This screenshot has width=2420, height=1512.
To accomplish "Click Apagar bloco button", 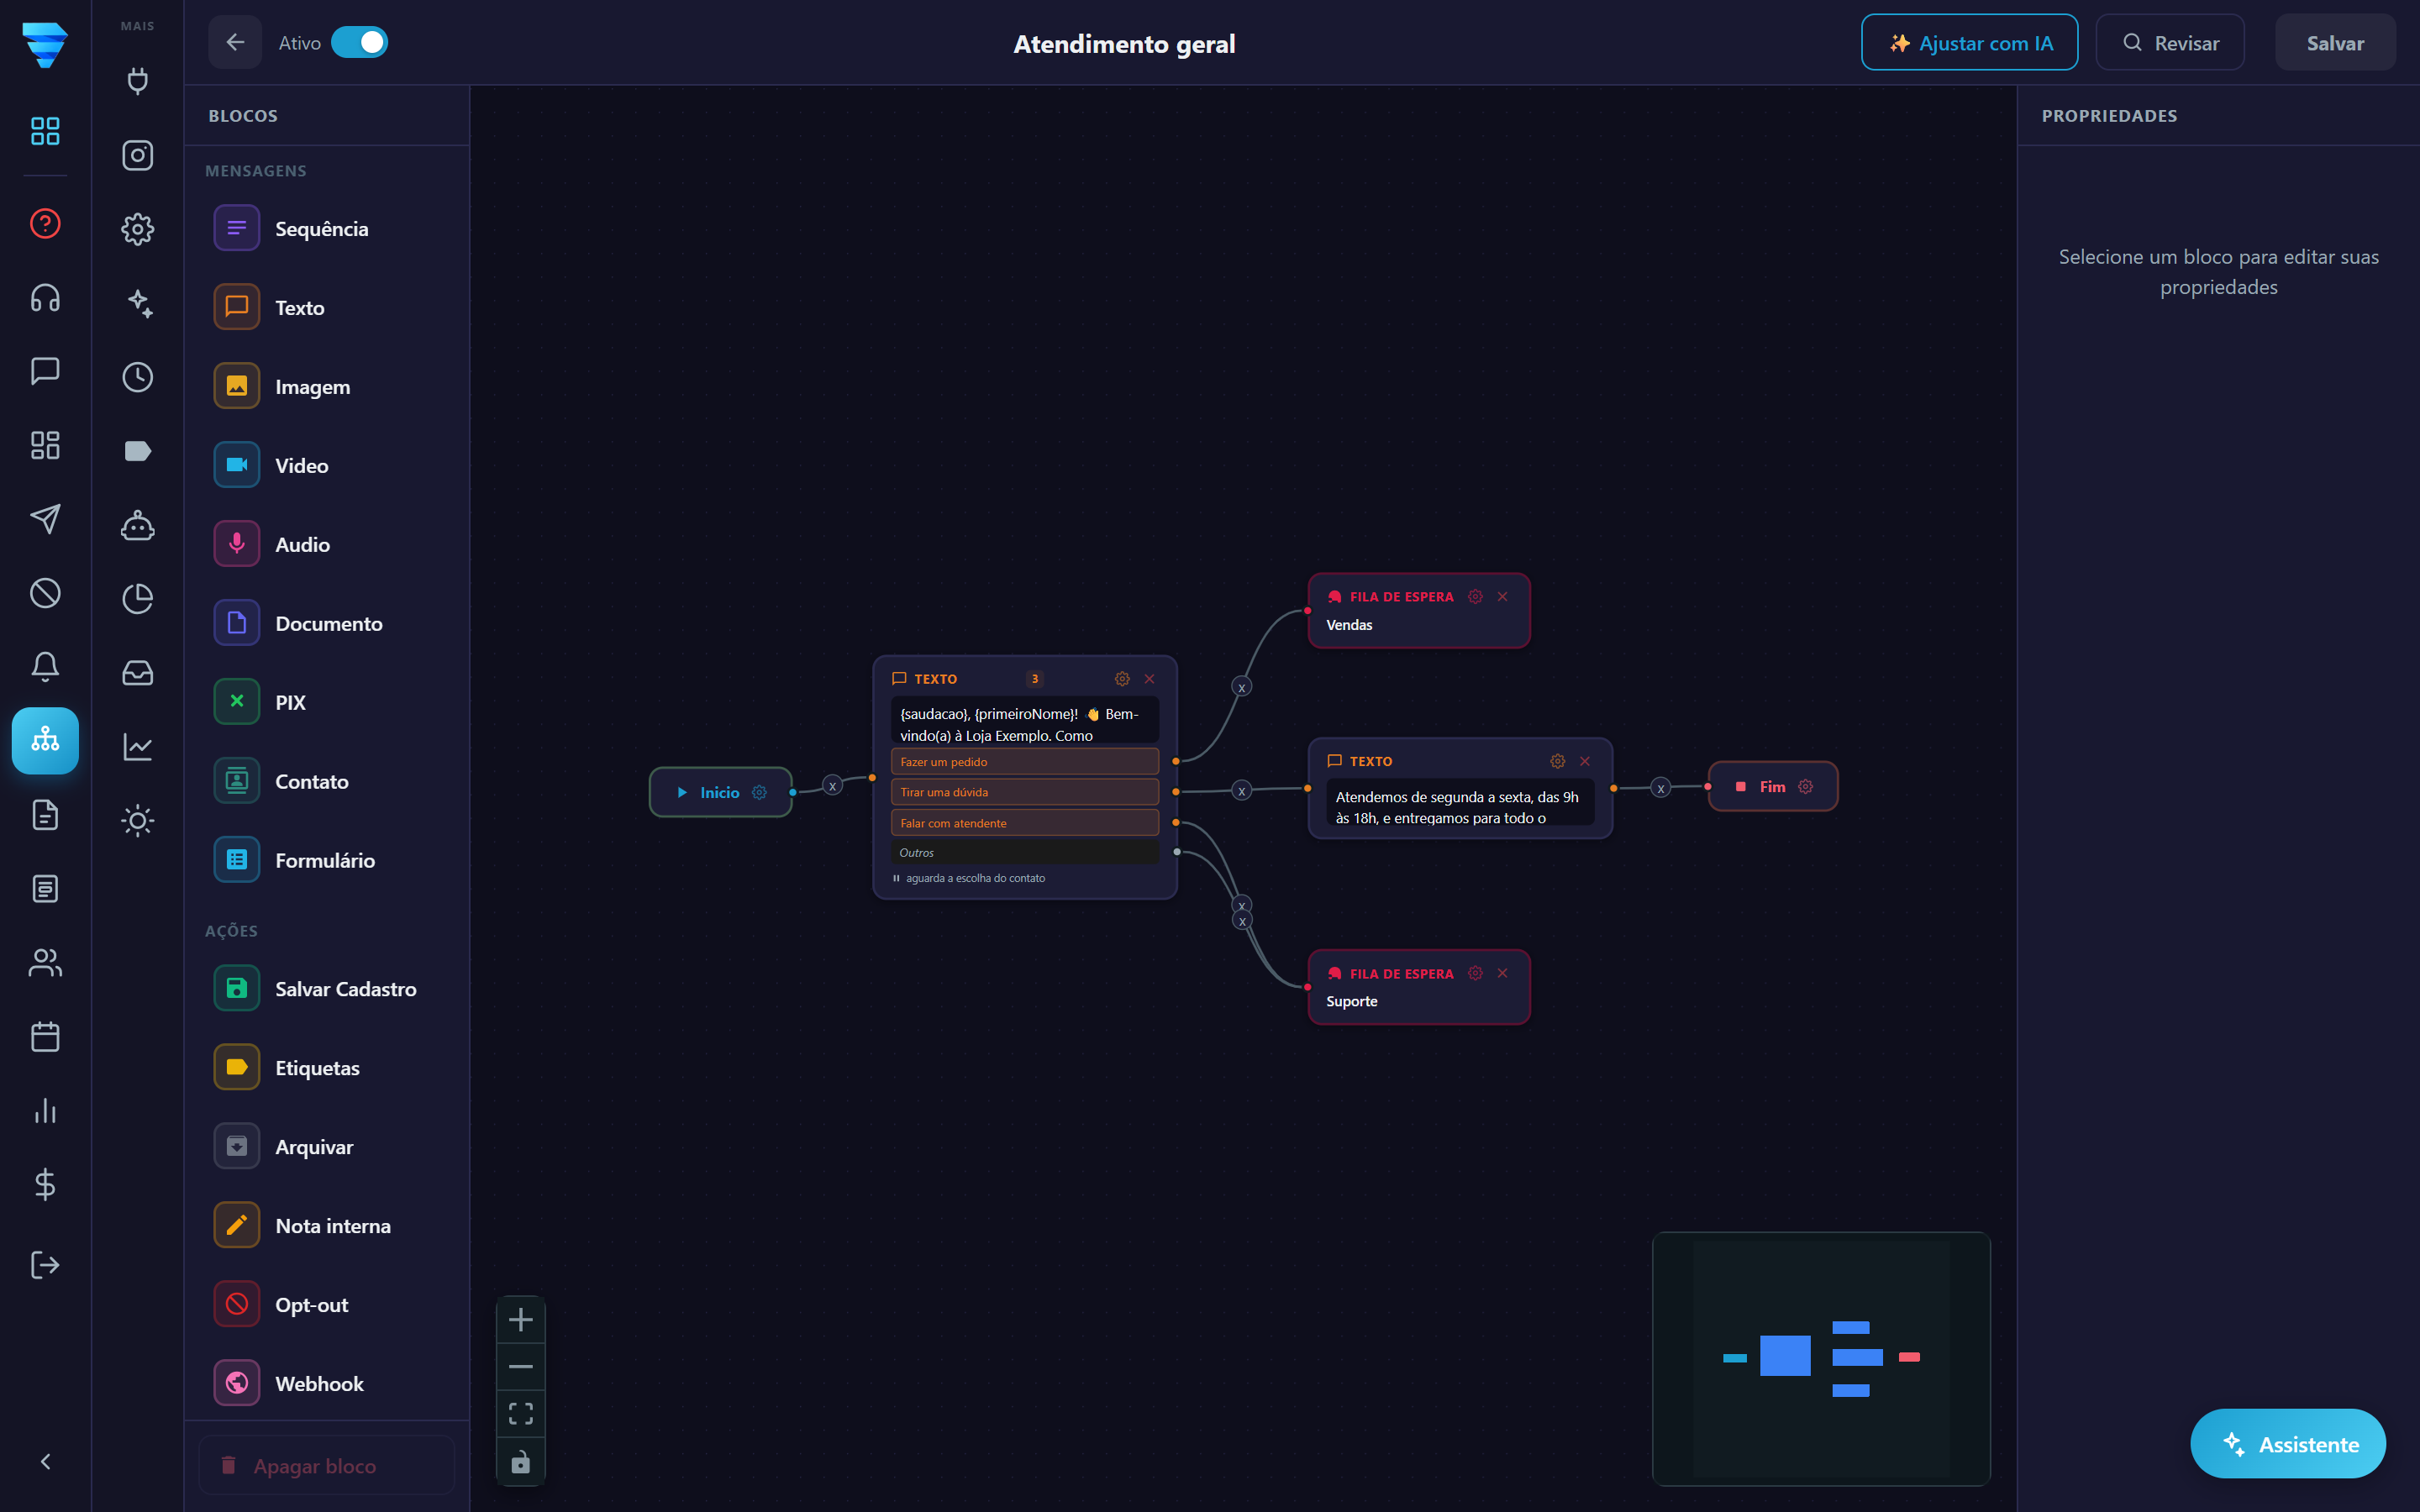I will tap(326, 1465).
